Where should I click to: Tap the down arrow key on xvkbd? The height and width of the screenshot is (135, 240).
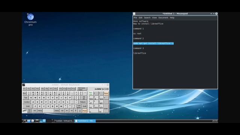click(x=80, y=111)
